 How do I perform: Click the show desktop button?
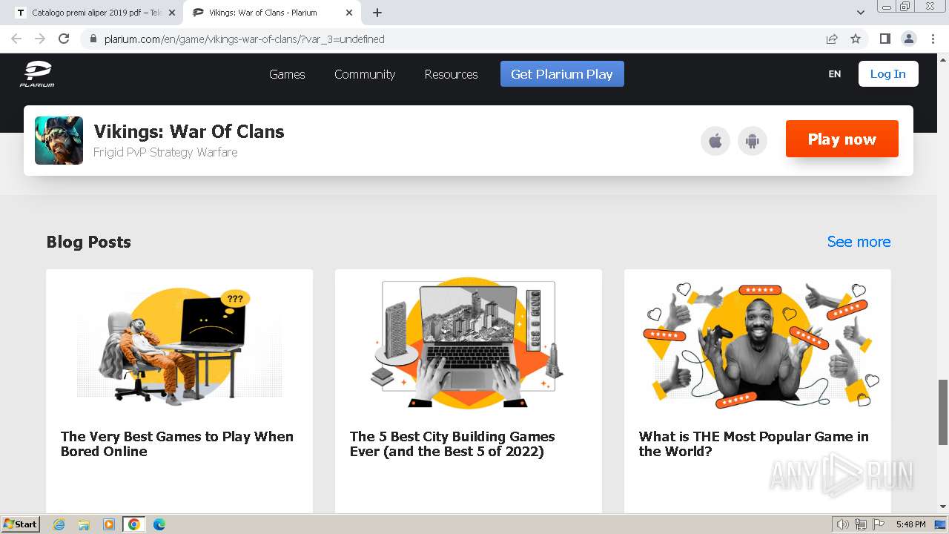point(940,524)
